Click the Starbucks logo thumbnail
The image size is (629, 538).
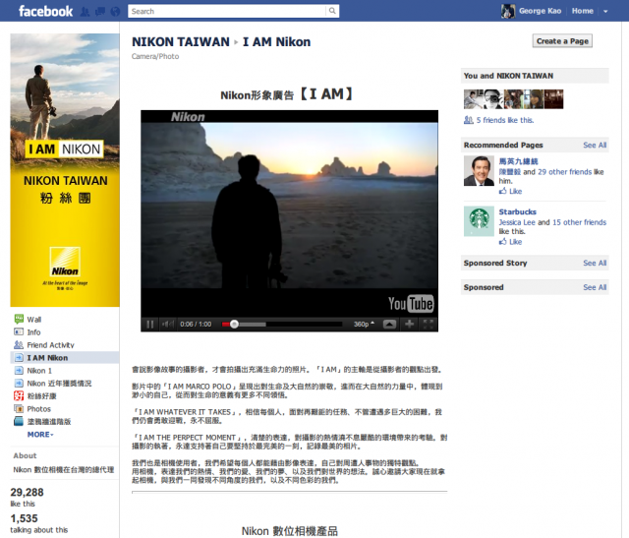479,221
